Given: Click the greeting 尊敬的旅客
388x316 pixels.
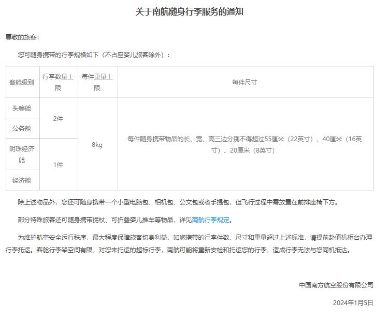Looking at the screenshot, I should [22, 37].
